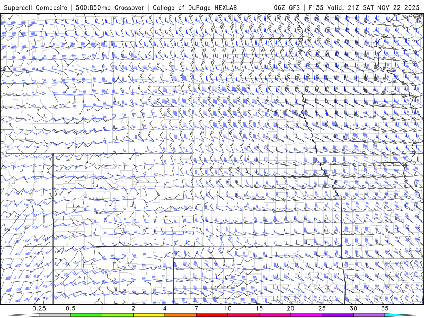Click the 'Supercell Composite' title text
This screenshot has height=318, width=424.
36,7
